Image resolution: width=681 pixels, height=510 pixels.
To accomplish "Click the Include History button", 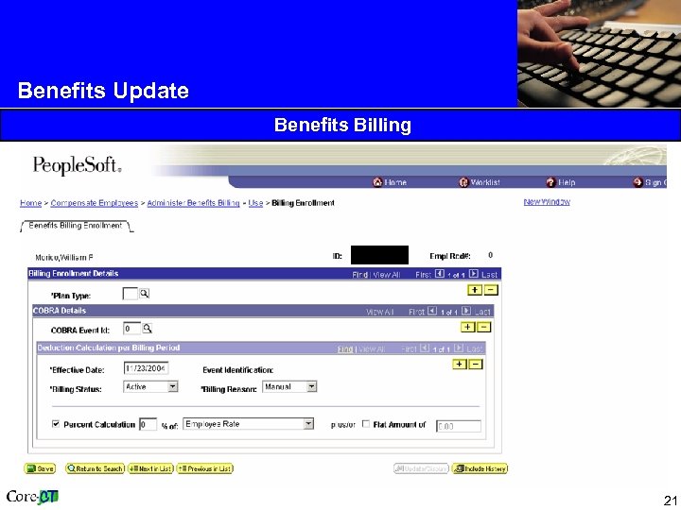I will (x=480, y=468).
